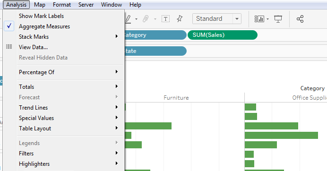Click the View Data grid icon
327x171 pixels.
[x=9, y=47]
